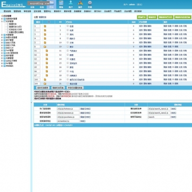Click the search_news1.js path field

[159, 109]
